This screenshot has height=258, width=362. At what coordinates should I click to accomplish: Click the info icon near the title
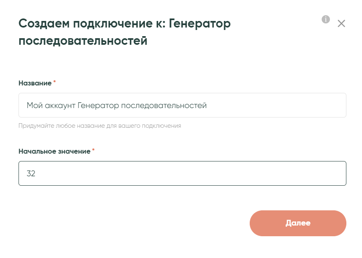pyautogui.click(x=326, y=19)
